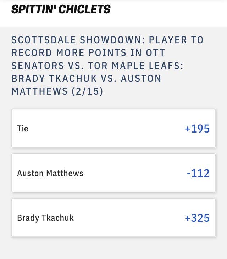
Task: Click the "Auston Matthews" name label
Action: pos(50,173)
